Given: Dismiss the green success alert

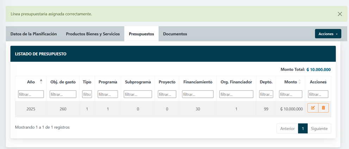Looking at the screenshot, I should pyautogui.click(x=339, y=14).
